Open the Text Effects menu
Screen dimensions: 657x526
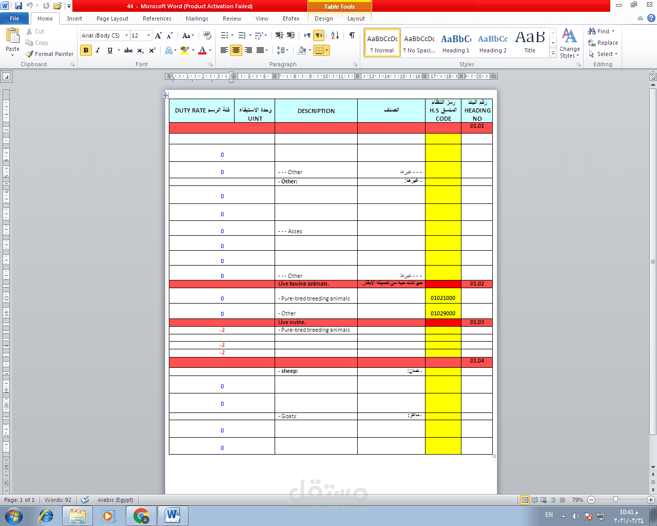(x=170, y=50)
